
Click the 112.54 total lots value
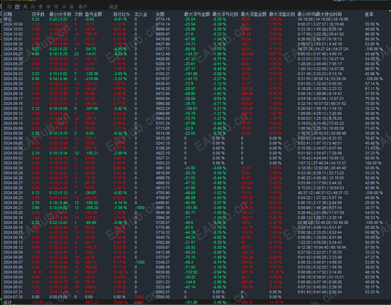[x=38, y=302]
